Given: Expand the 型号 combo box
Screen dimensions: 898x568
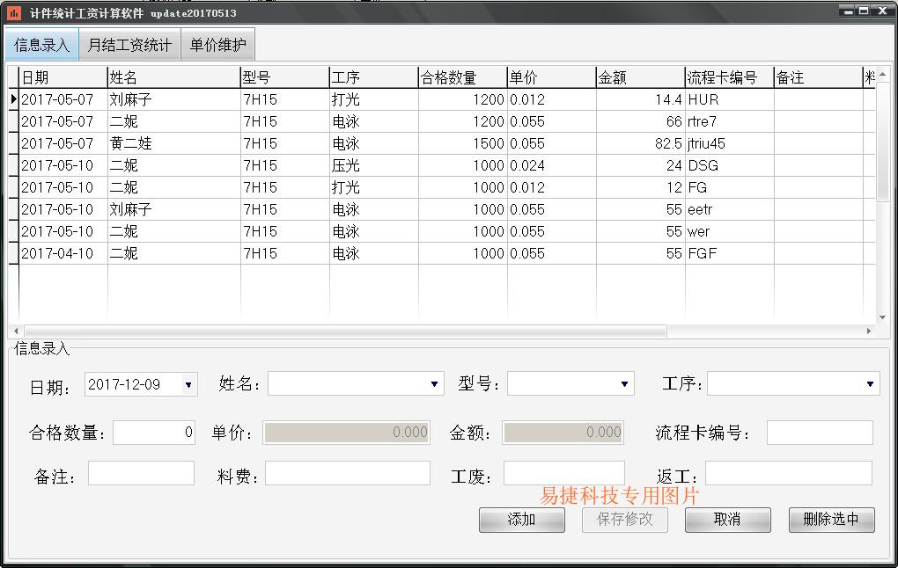Looking at the screenshot, I should [625, 384].
